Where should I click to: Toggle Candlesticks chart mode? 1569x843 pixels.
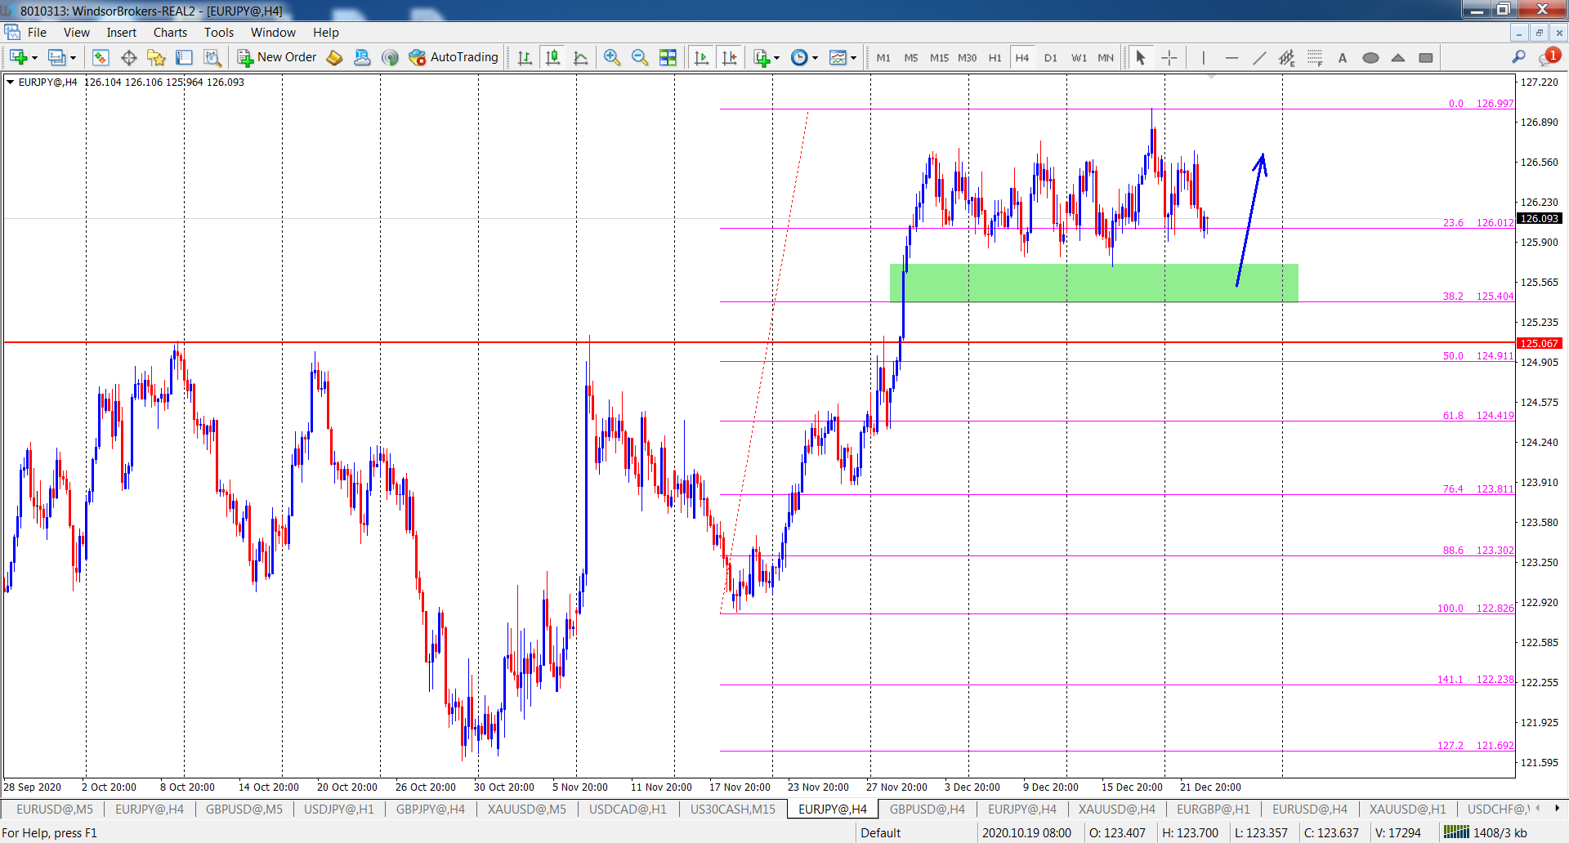pyautogui.click(x=552, y=57)
